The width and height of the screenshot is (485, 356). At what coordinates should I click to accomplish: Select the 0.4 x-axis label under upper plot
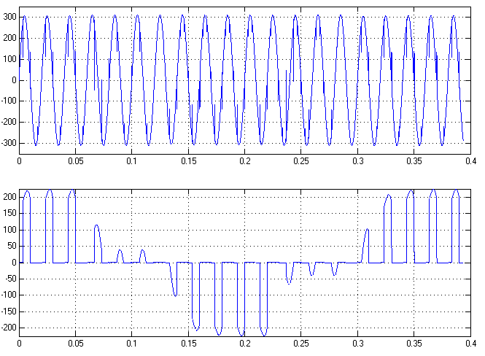(x=470, y=161)
